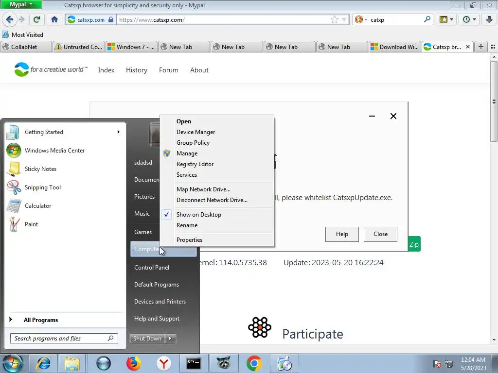Go back with the browser back arrow
The image size is (498, 373).
(9, 19)
